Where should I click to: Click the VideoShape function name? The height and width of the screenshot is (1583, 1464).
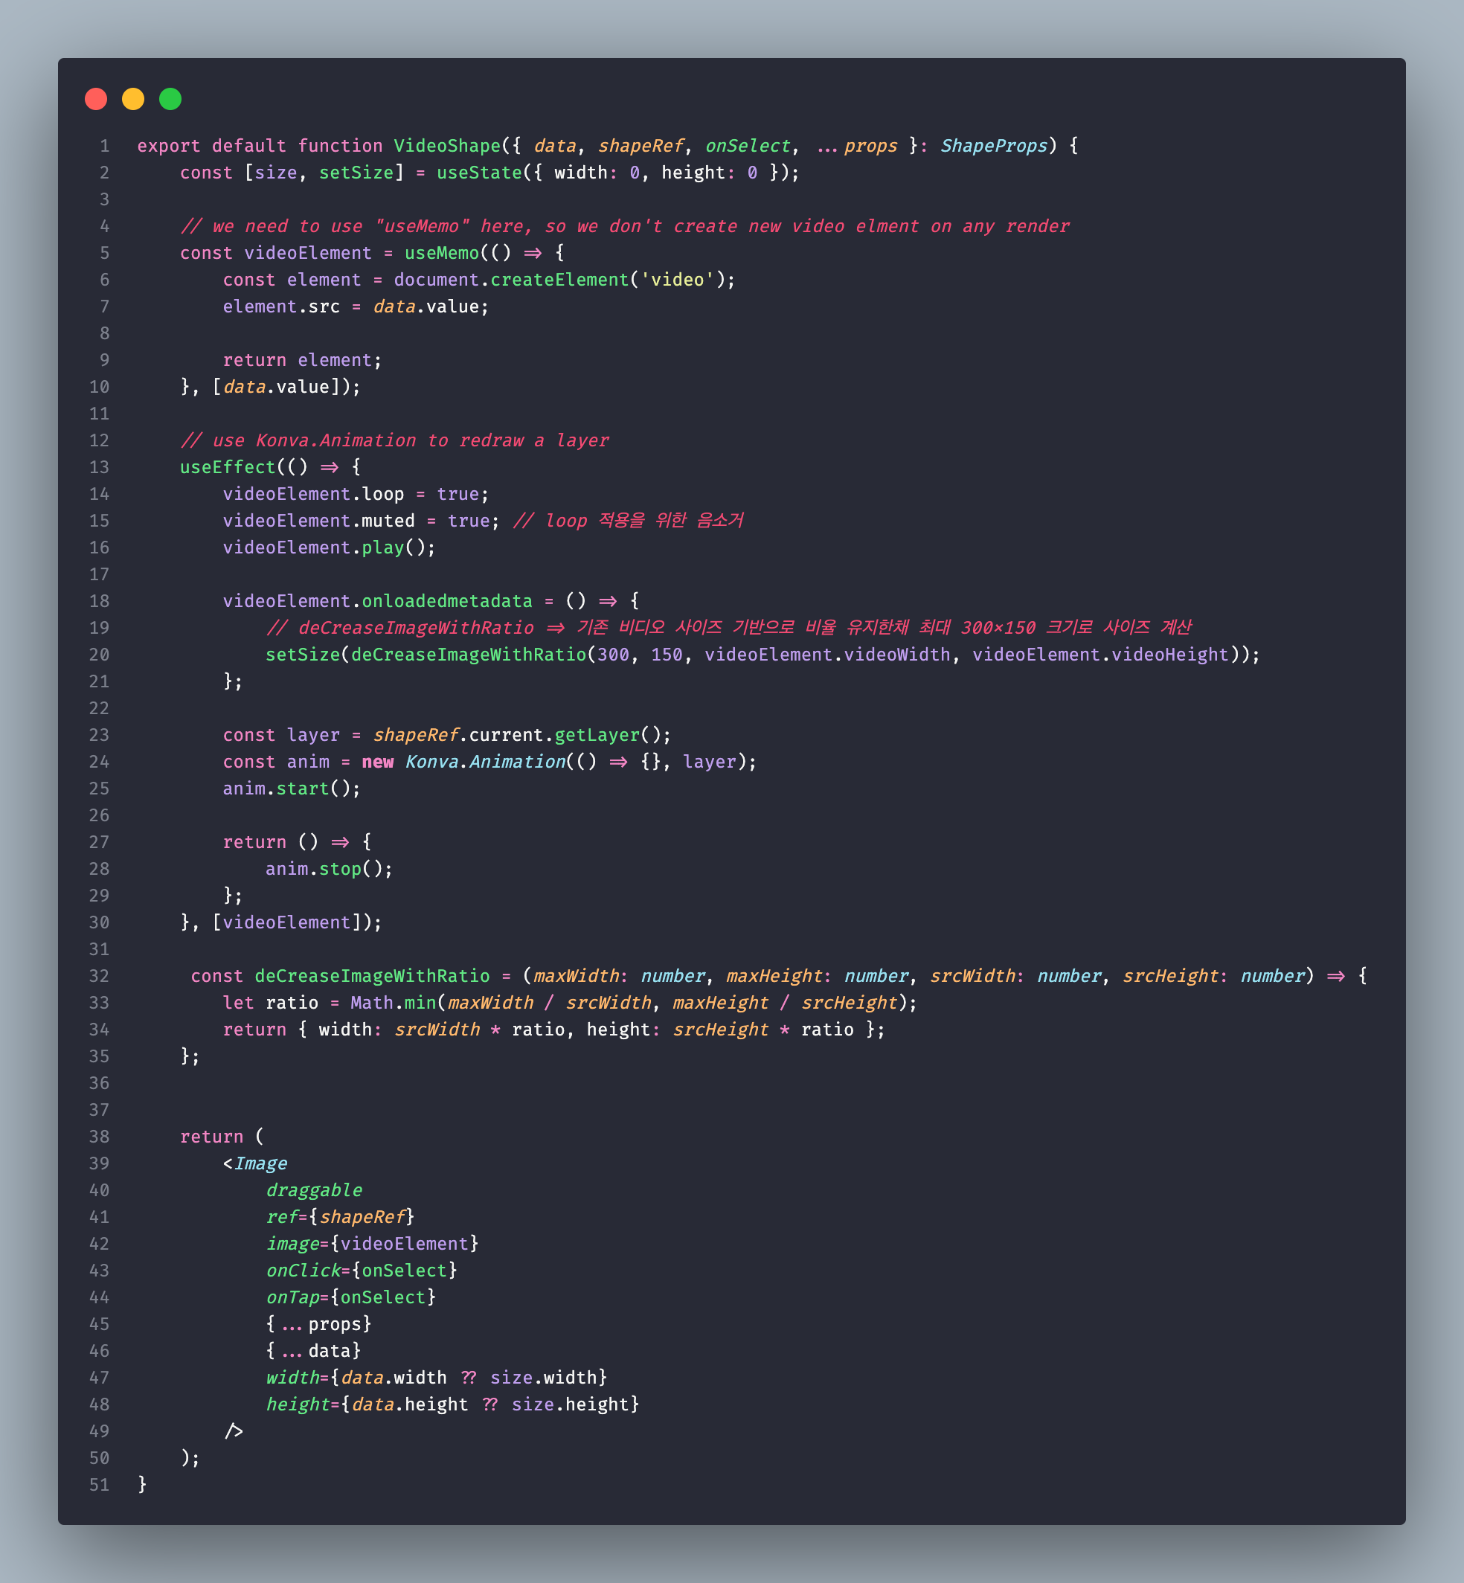tap(447, 146)
